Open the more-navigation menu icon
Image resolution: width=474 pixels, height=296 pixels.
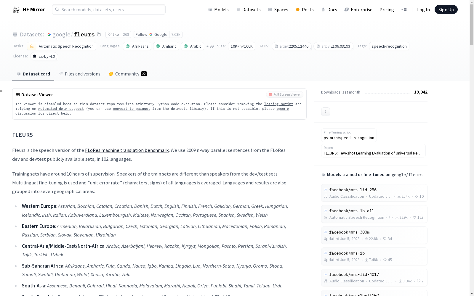click(x=404, y=9)
